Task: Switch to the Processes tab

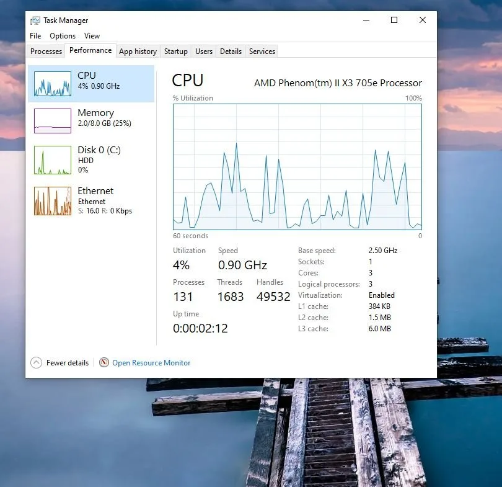Action: click(x=45, y=51)
